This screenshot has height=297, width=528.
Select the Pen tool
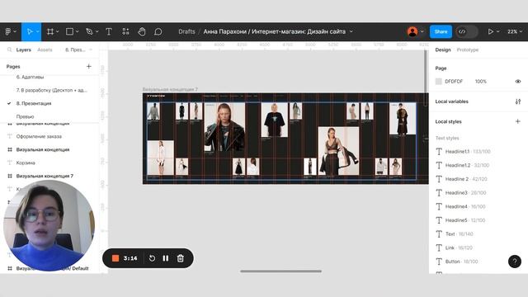[89, 31]
